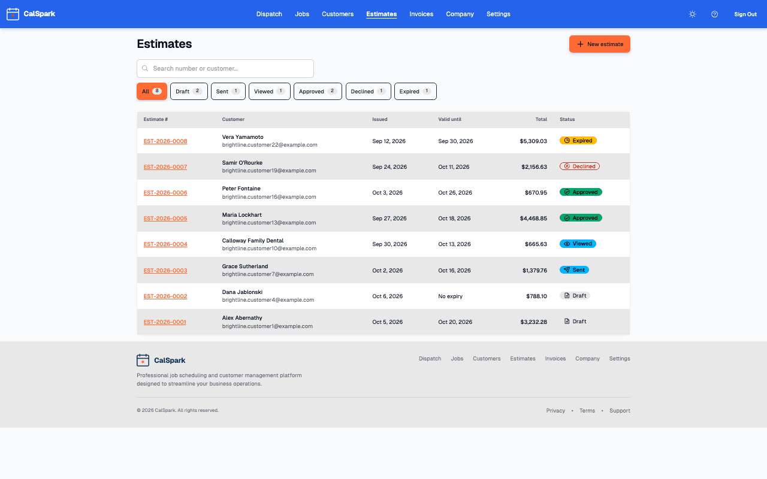Image resolution: width=767 pixels, height=479 pixels.
Task: Click Sign Out
Action: click(x=745, y=14)
